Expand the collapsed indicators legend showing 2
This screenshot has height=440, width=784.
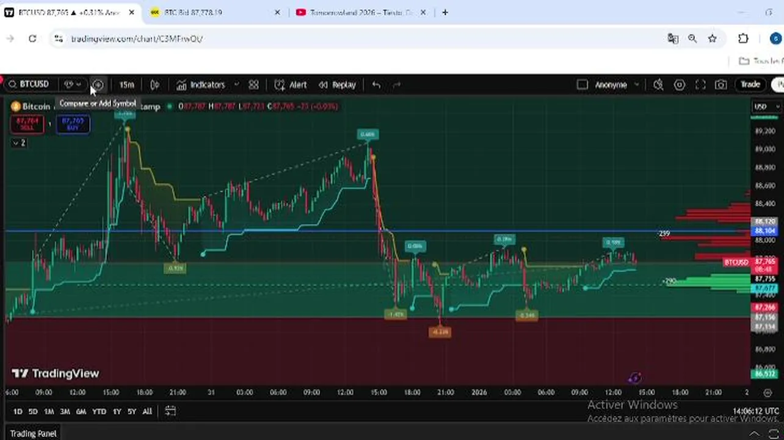(x=18, y=142)
